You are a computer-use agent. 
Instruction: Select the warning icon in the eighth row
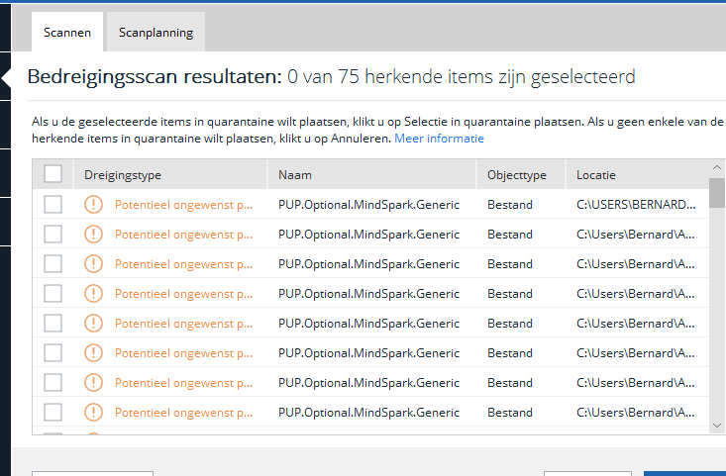click(x=94, y=413)
